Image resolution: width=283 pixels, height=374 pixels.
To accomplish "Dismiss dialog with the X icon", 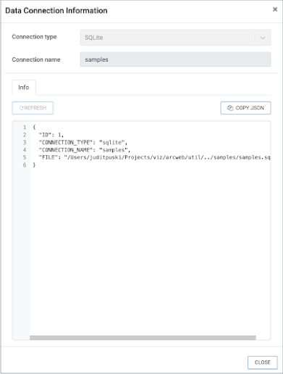I will tap(275, 9).
